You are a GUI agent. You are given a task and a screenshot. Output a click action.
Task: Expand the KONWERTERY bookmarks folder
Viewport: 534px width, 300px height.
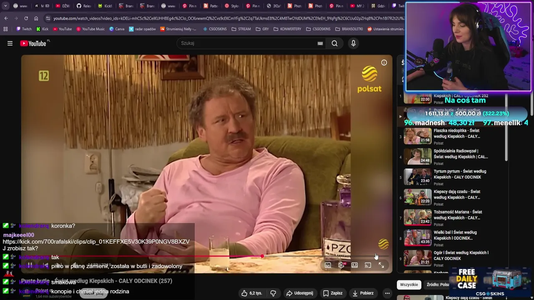click(287, 29)
